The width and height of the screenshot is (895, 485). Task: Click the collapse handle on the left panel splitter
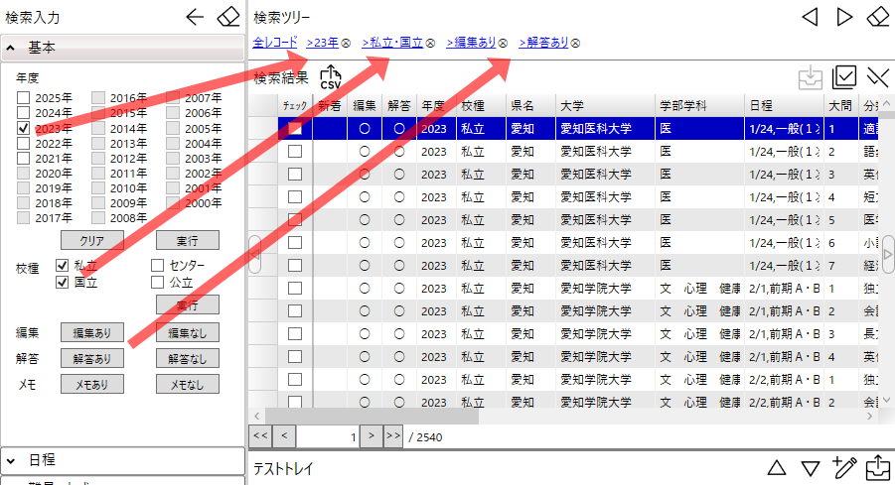pyautogui.click(x=255, y=255)
